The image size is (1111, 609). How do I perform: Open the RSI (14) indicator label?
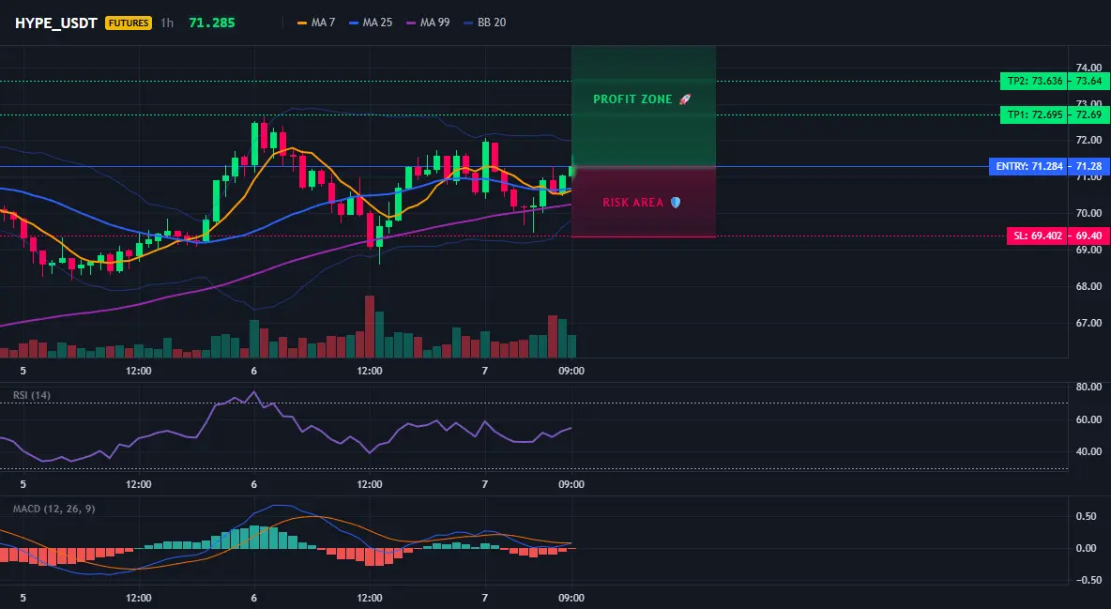[x=32, y=395]
